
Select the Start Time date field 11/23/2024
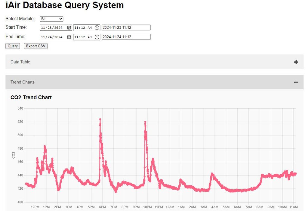coord(56,28)
